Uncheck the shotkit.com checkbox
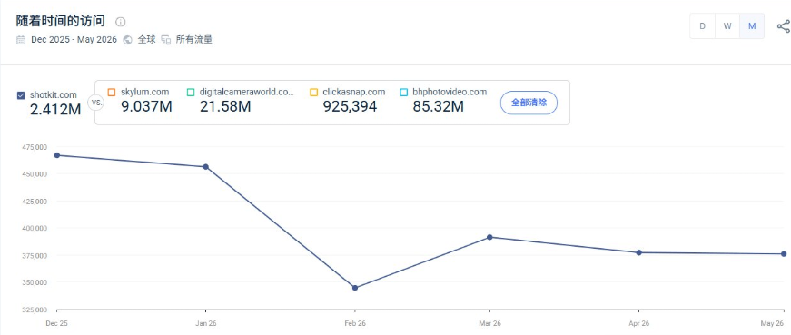Screen dimensions: 791x335 pos(21,95)
